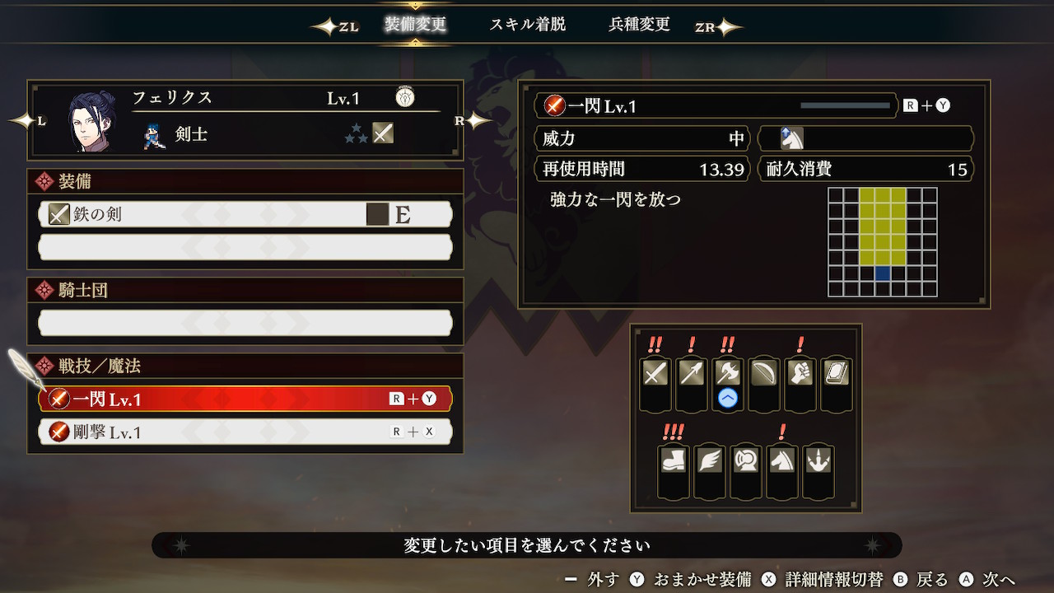Select the axe proficiency icon
This screenshot has width=1054, height=593.
[728, 374]
